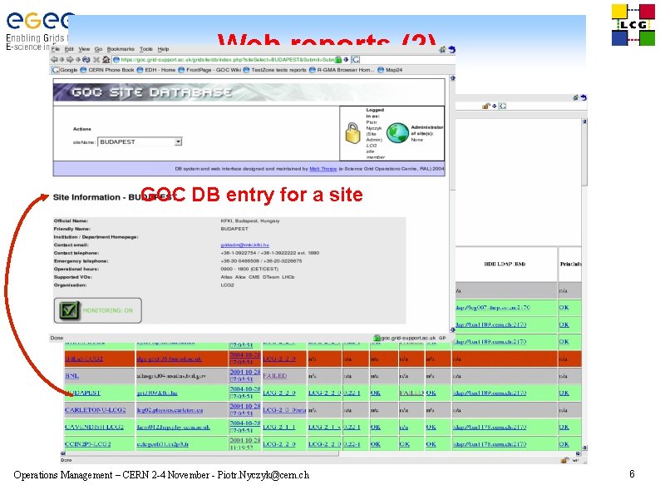The height and width of the screenshot is (495, 660).
Task: Open lcg02.physics.carleton.ca host link
Action: 170,410
